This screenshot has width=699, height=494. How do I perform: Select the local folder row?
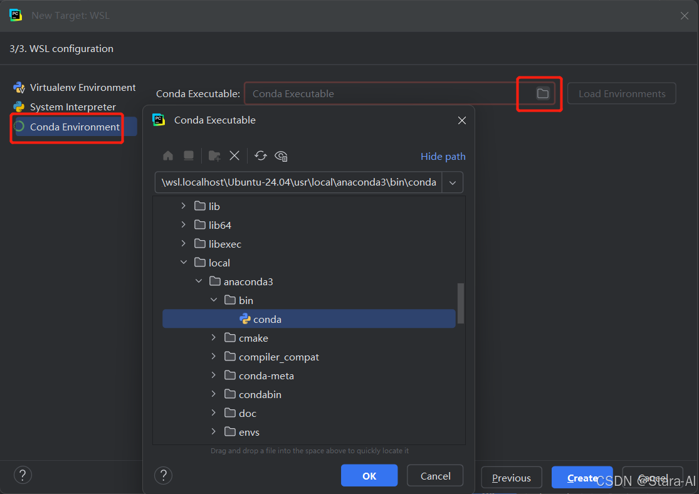coord(308,263)
